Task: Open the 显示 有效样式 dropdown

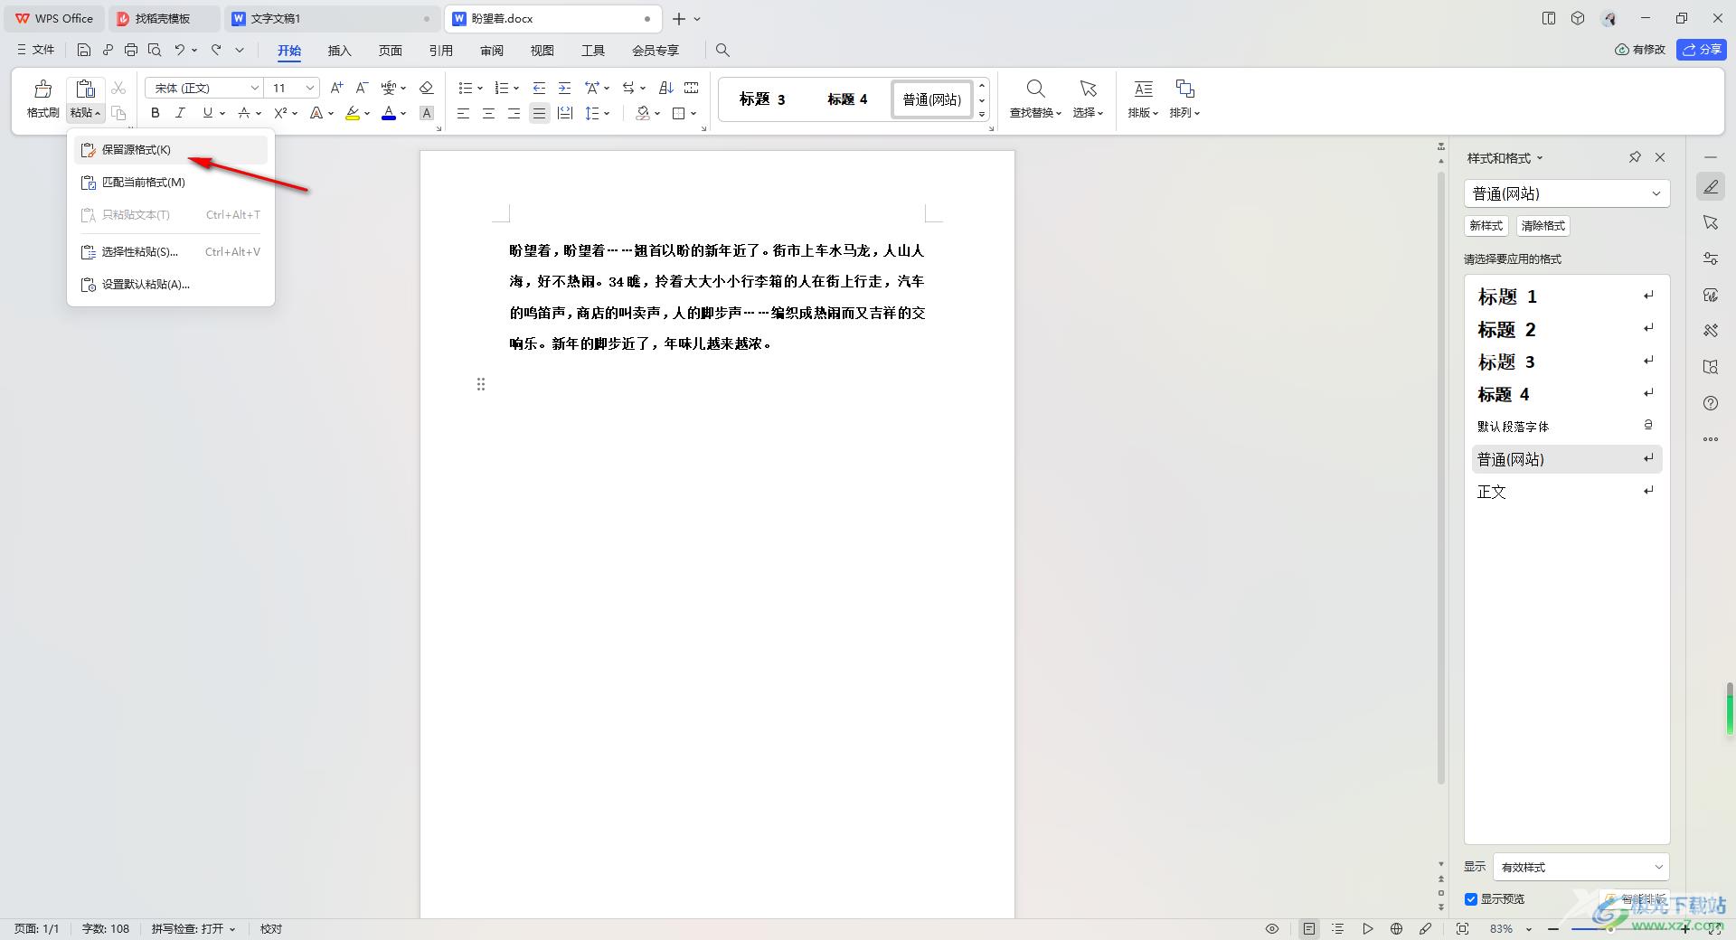Action: (1581, 867)
